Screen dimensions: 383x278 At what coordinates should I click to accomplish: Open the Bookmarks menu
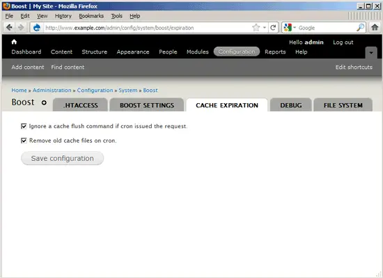[x=91, y=16]
